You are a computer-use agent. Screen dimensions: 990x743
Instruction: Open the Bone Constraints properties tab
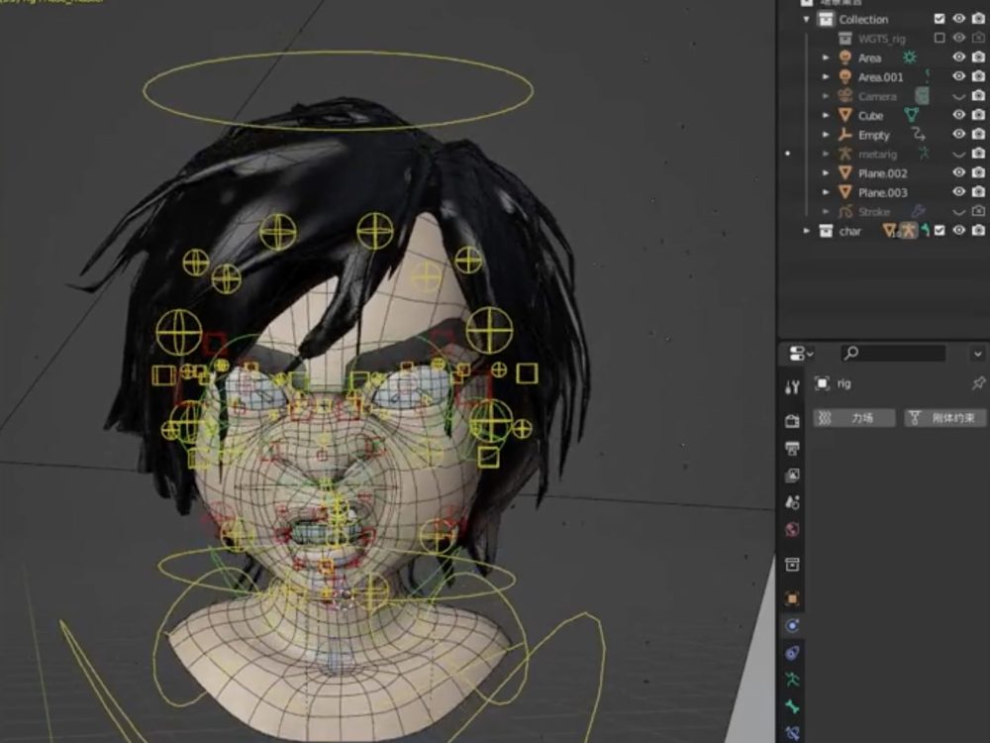click(792, 733)
